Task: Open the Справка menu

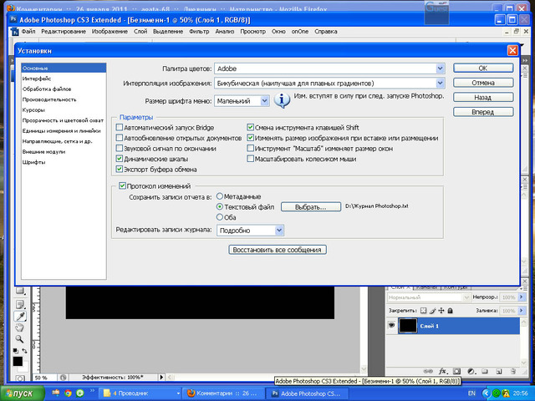Action: [x=326, y=32]
